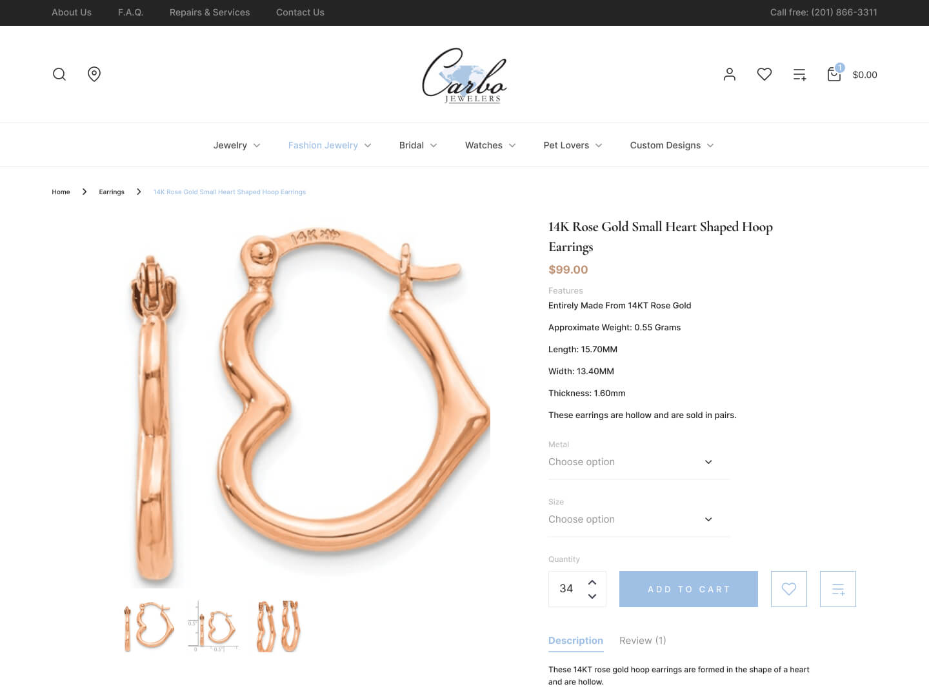
Task: Click the Add to Cart button
Action: (688, 589)
